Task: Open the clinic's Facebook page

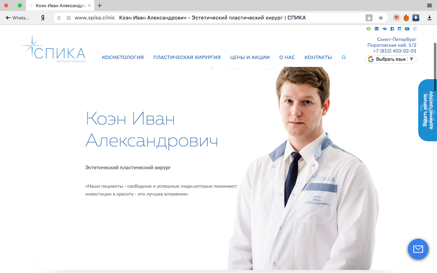Action: tap(392, 29)
